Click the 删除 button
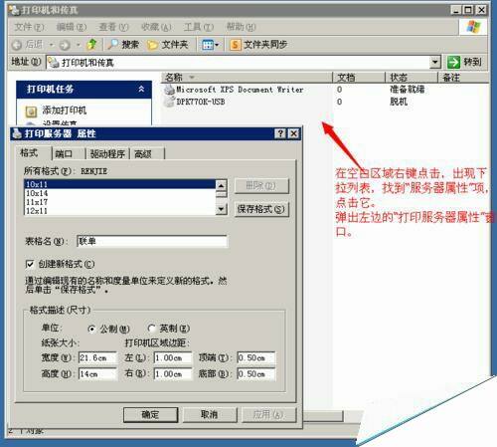 pos(261,186)
